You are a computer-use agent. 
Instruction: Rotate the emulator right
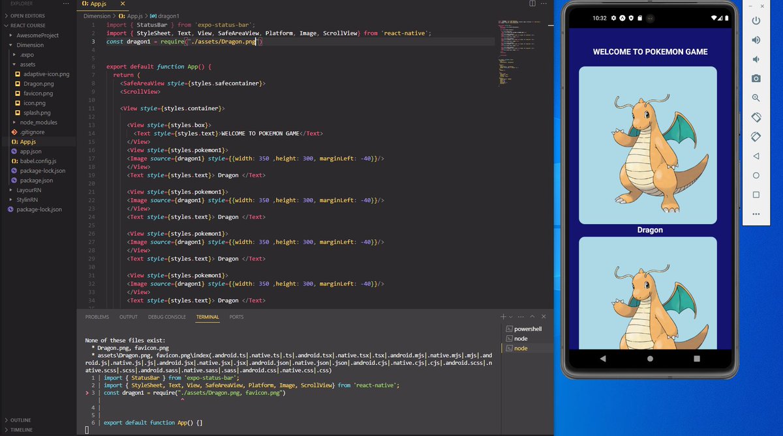click(756, 137)
